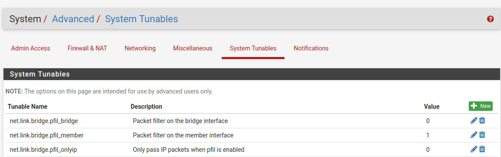The width and height of the screenshot is (501, 157).
Task: Open the Notifications tab
Action: pos(311,48)
